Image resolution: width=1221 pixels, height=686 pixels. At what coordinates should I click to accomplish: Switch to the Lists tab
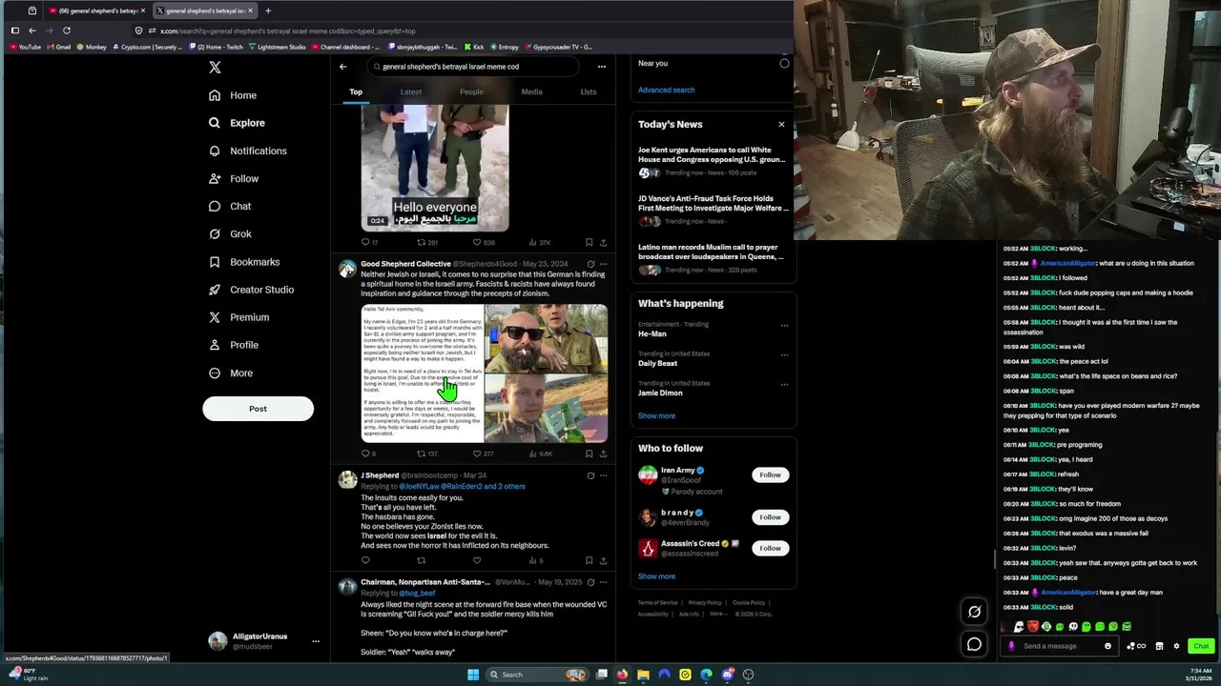coord(589,92)
